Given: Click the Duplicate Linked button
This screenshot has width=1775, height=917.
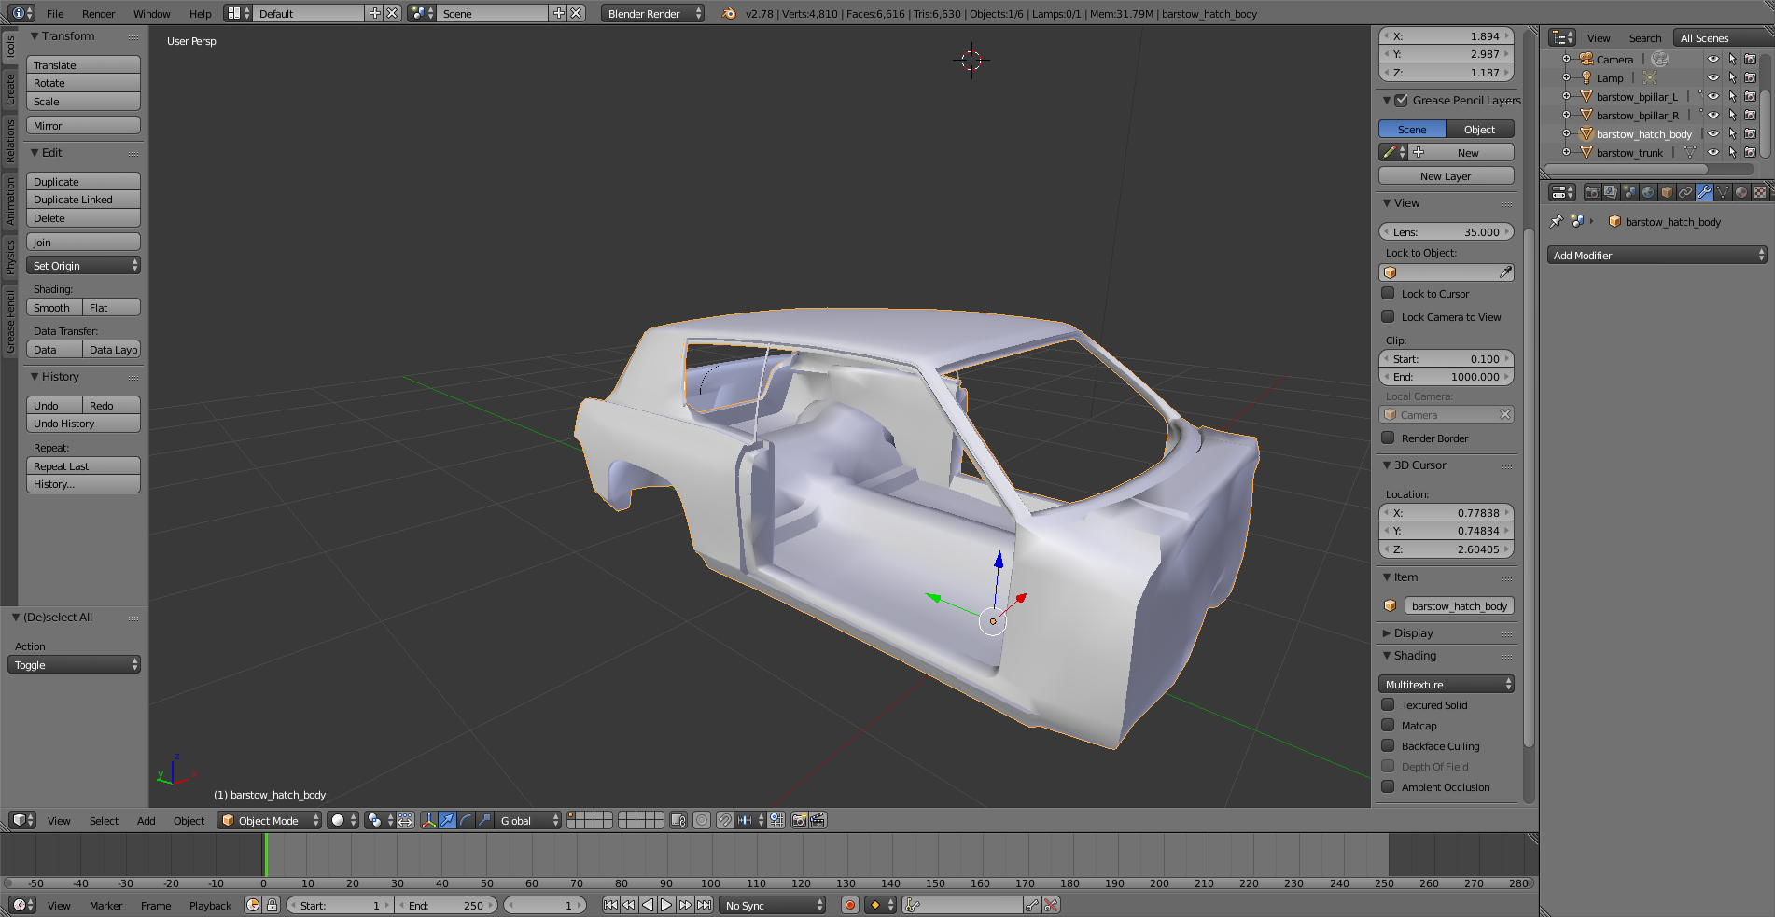Looking at the screenshot, I should pos(83,200).
